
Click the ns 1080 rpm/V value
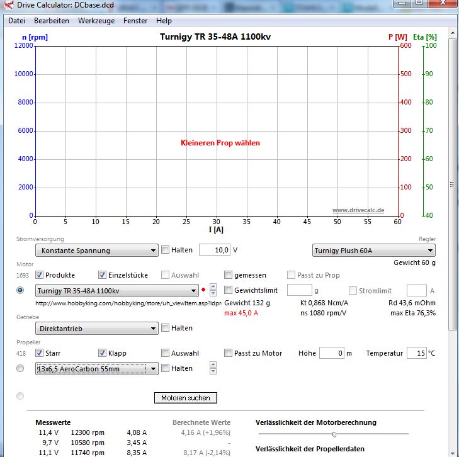click(x=323, y=313)
